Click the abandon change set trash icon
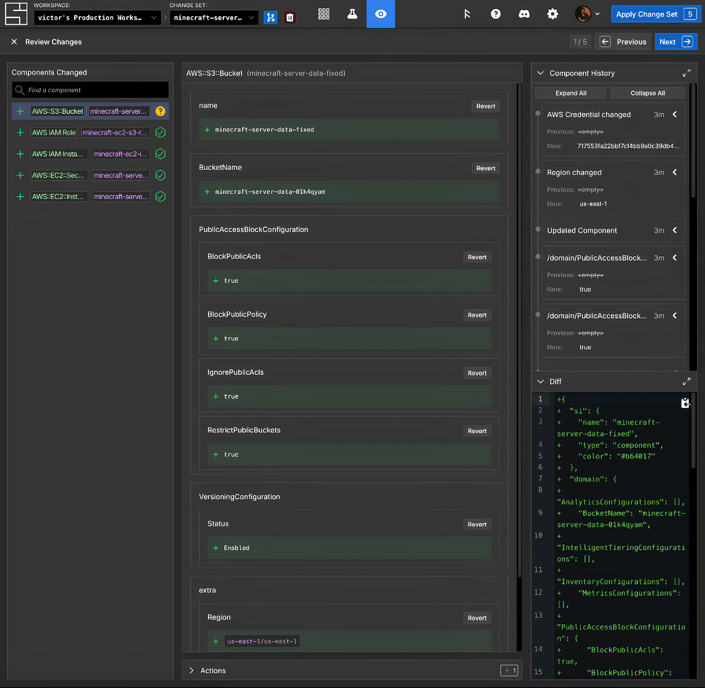The image size is (705, 688). [289, 17]
